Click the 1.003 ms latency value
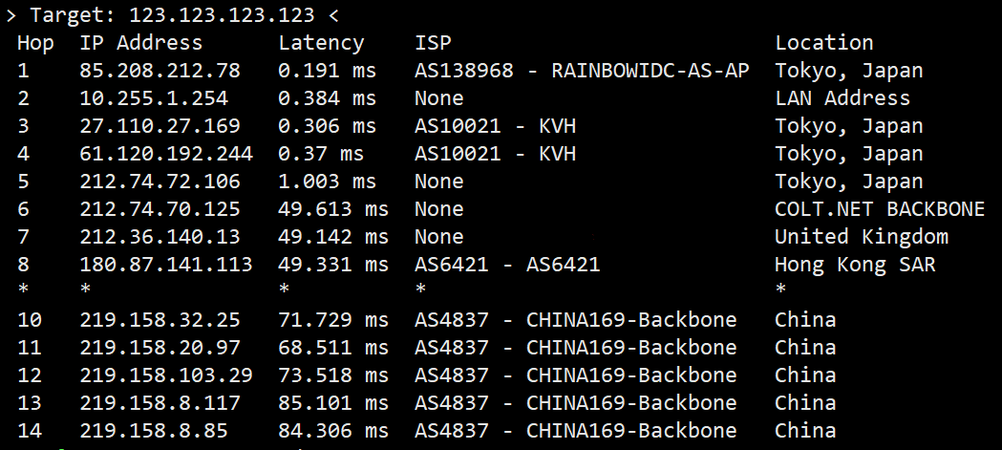This screenshot has height=450, width=1002. [x=327, y=182]
